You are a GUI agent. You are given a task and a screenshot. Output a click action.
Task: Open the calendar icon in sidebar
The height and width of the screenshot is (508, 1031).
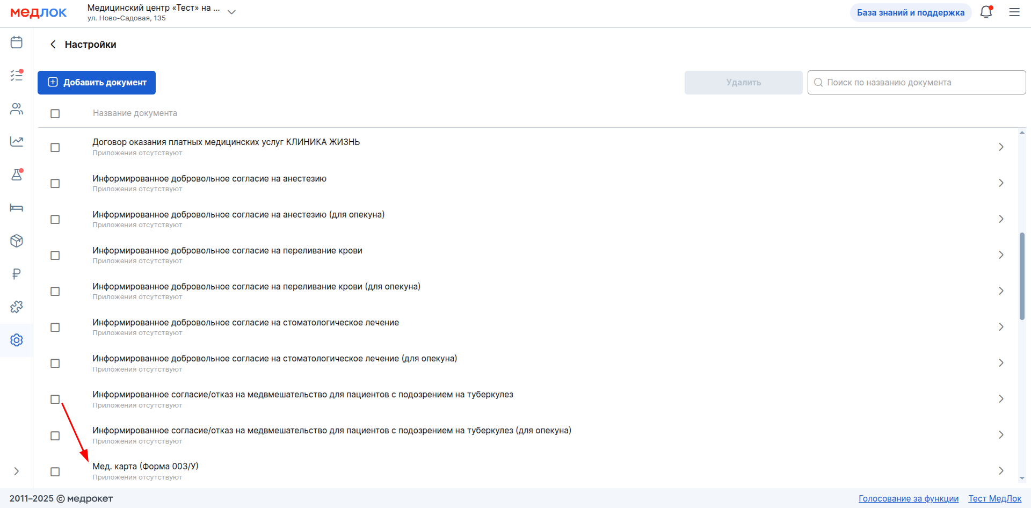click(17, 42)
